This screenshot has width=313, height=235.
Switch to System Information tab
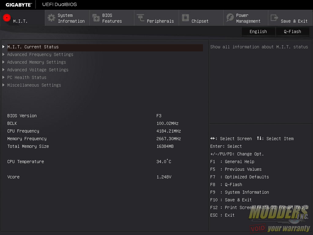pos(67,18)
